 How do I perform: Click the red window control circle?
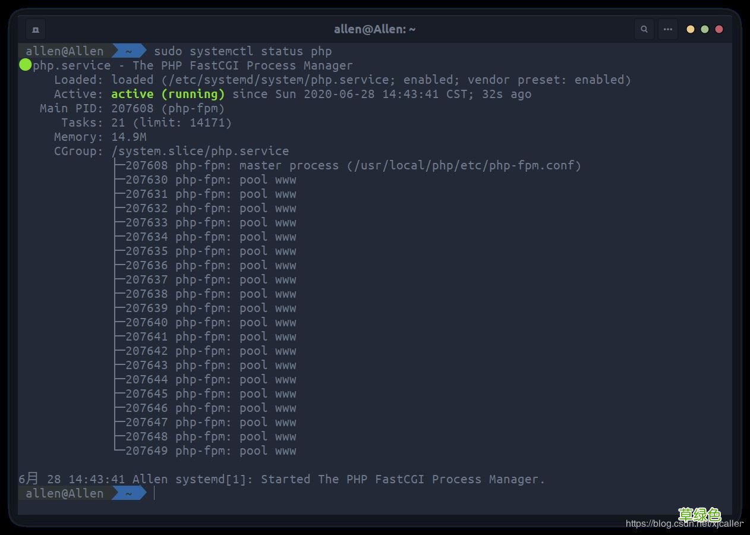[x=719, y=28]
